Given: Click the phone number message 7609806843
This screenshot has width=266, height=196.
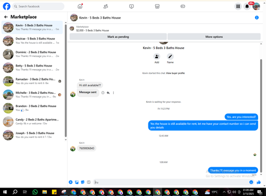Looking at the screenshot, I should coord(87,148).
